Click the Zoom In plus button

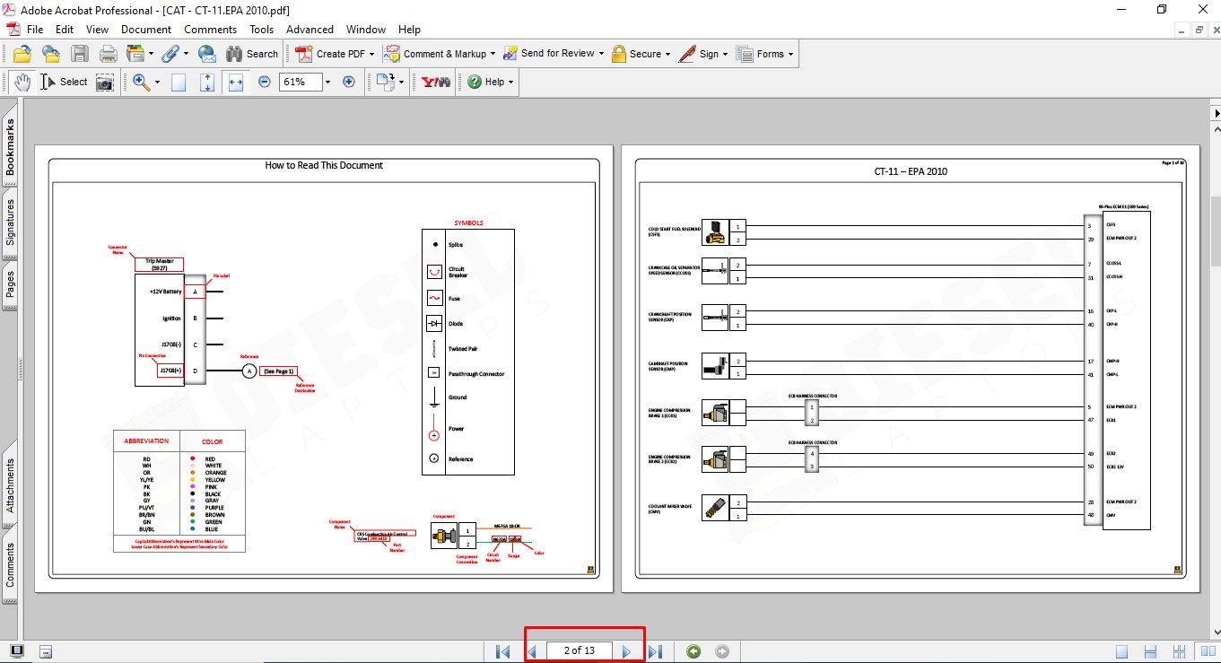pos(349,82)
